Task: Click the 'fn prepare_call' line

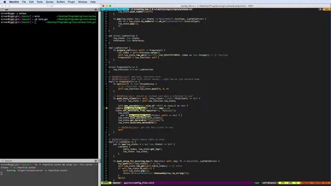Action: [139, 50]
